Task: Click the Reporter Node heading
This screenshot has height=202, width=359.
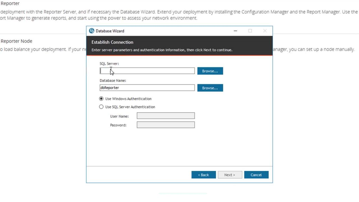Action: coord(16,41)
